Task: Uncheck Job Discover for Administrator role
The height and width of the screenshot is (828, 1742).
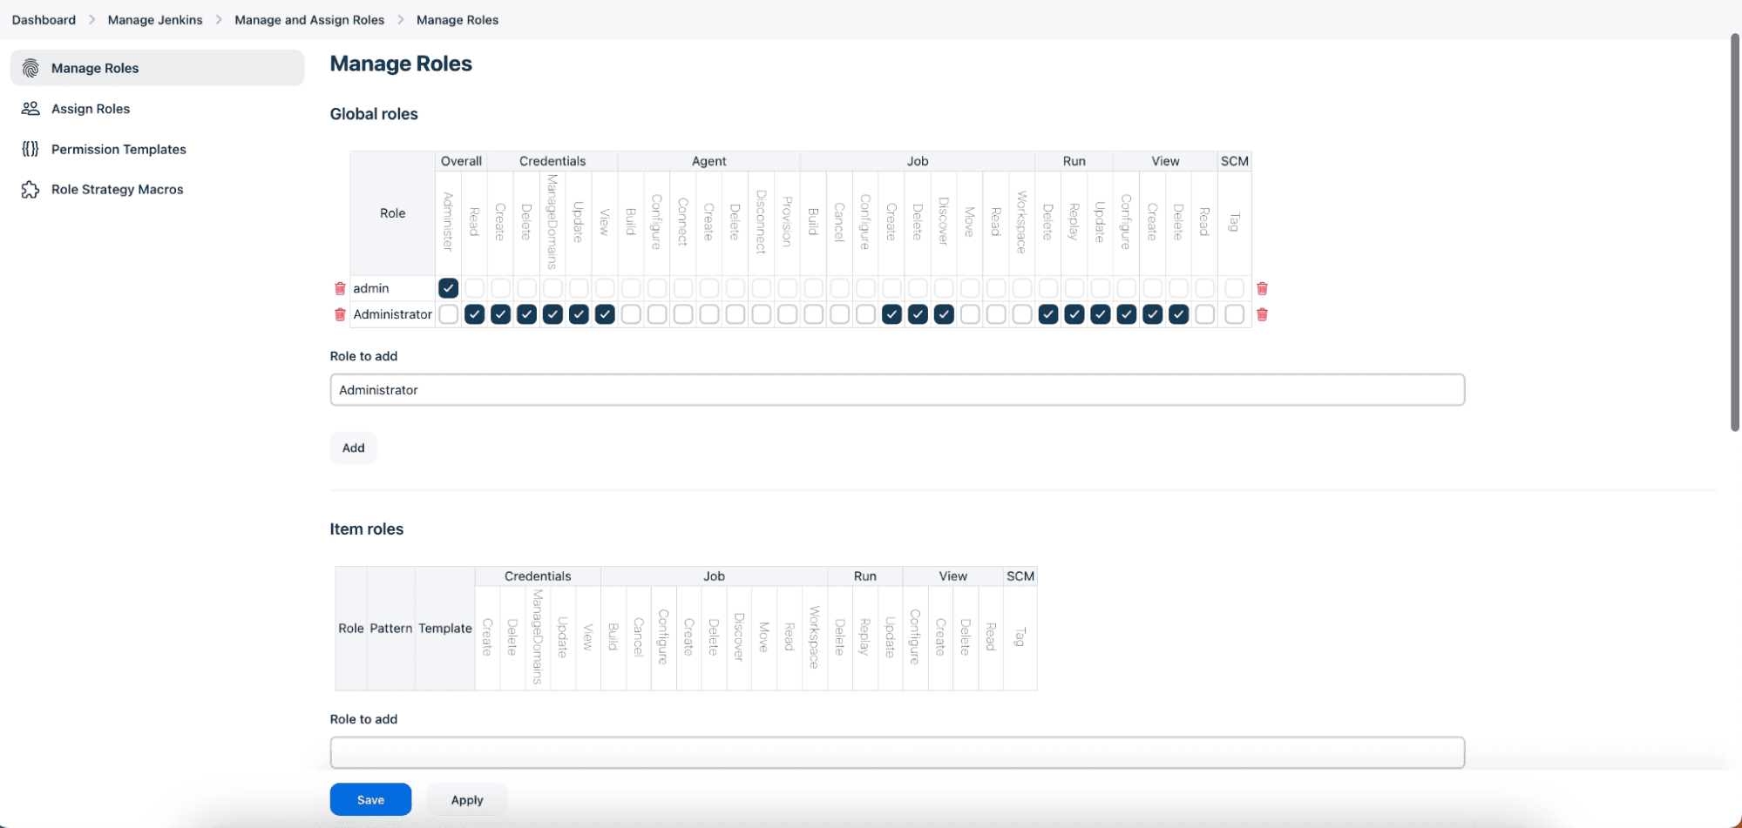Action: pos(944,314)
